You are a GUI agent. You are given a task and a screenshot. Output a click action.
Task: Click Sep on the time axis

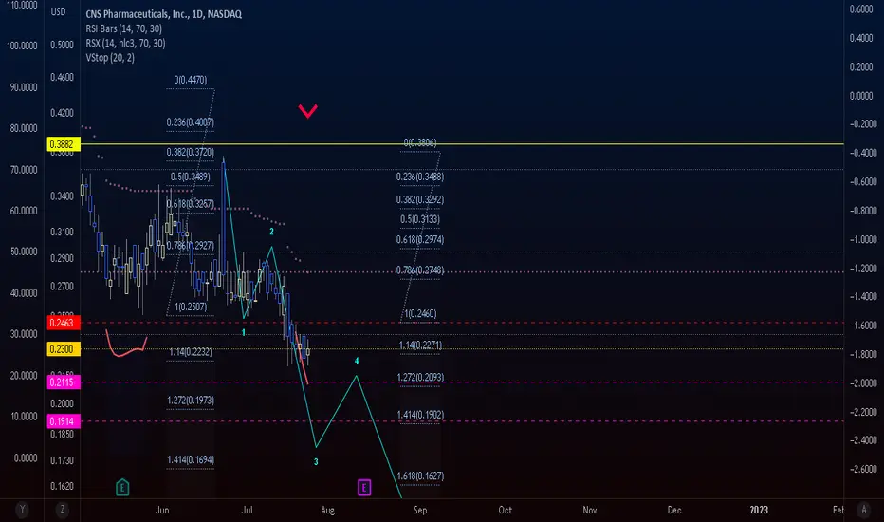(420, 510)
